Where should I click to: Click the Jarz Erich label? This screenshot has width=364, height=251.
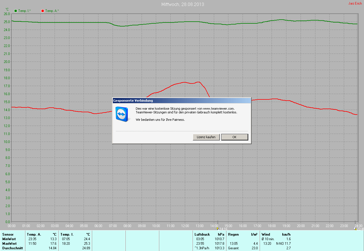[x=355, y=3]
